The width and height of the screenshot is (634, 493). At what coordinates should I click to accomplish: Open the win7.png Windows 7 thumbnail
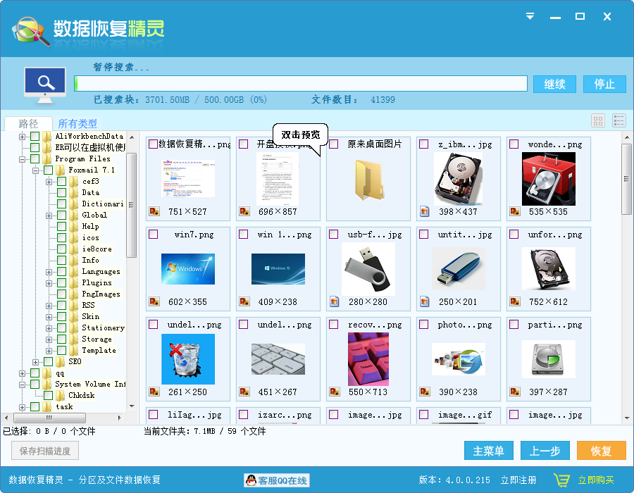pos(188,269)
